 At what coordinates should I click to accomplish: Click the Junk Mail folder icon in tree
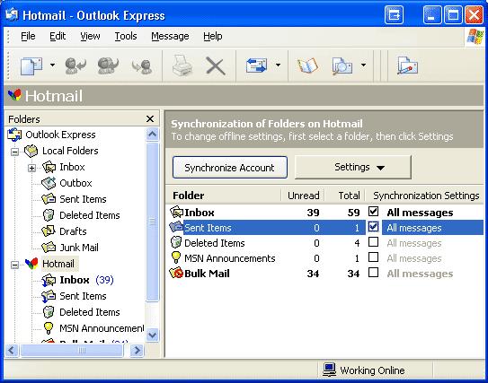pos(49,248)
